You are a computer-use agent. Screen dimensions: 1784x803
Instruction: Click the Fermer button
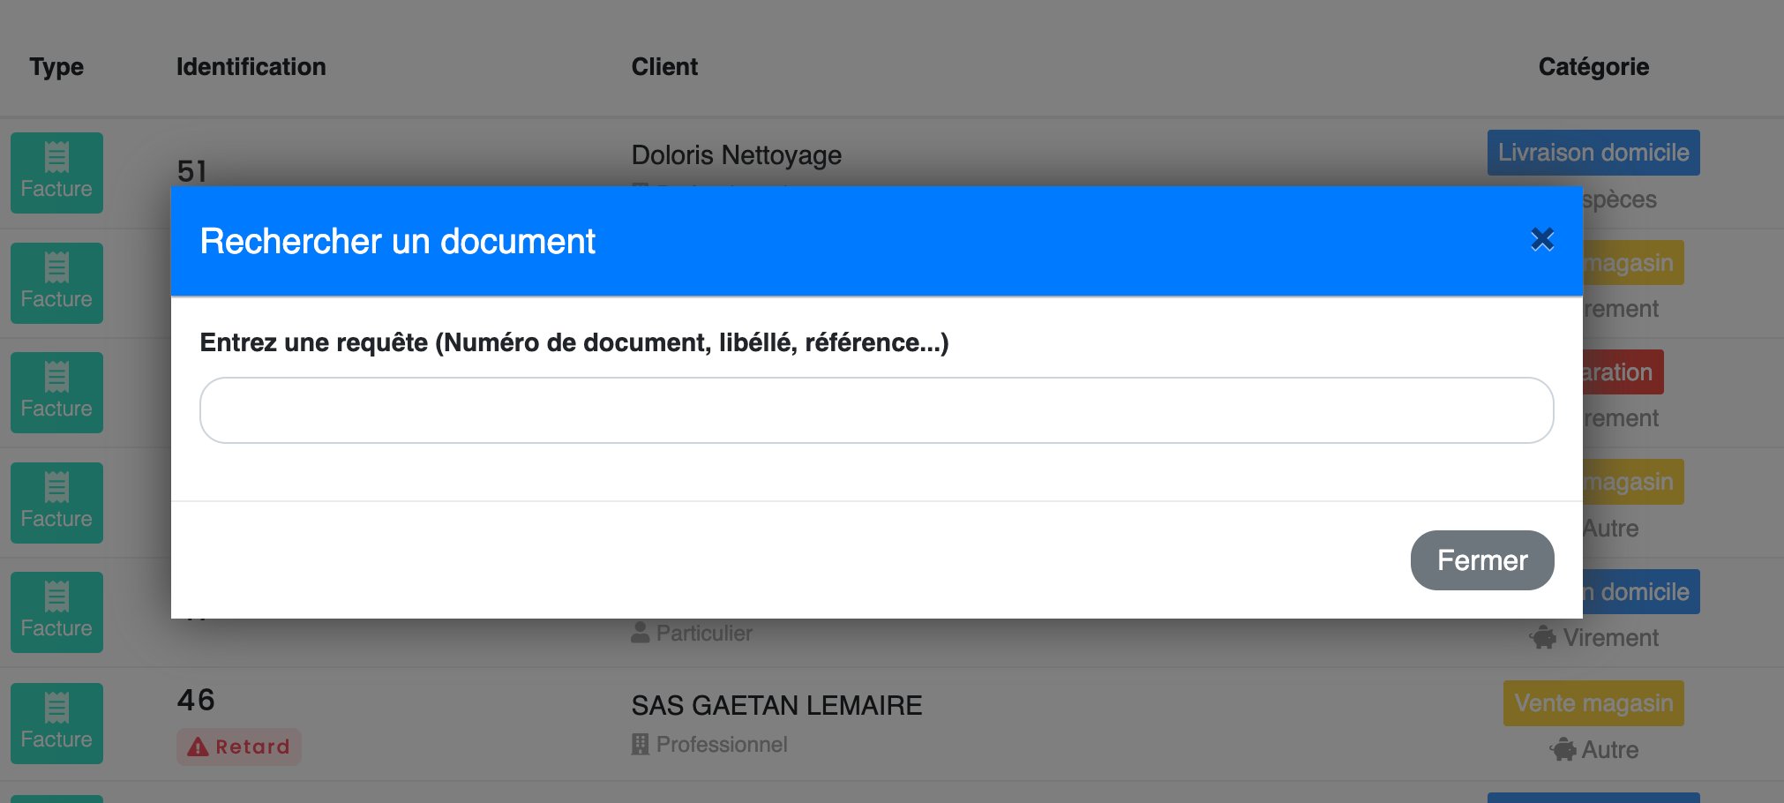click(1482, 560)
